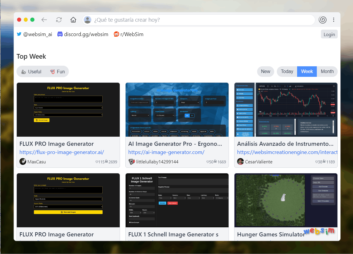Select the Week time range
This screenshot has width=353, height=254.
tap(307, 72)
